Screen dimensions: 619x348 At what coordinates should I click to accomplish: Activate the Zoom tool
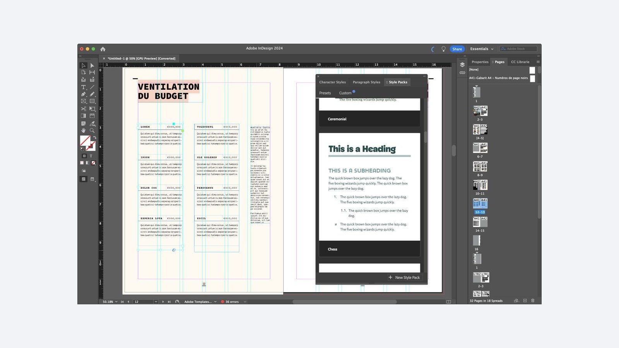(92, 130)
